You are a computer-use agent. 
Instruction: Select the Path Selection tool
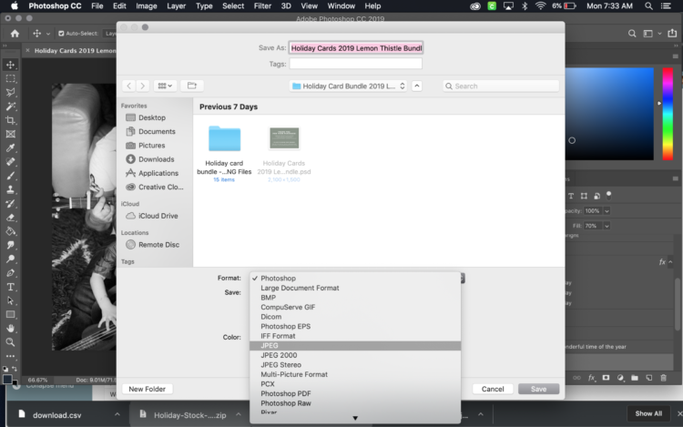click(10, 300)
